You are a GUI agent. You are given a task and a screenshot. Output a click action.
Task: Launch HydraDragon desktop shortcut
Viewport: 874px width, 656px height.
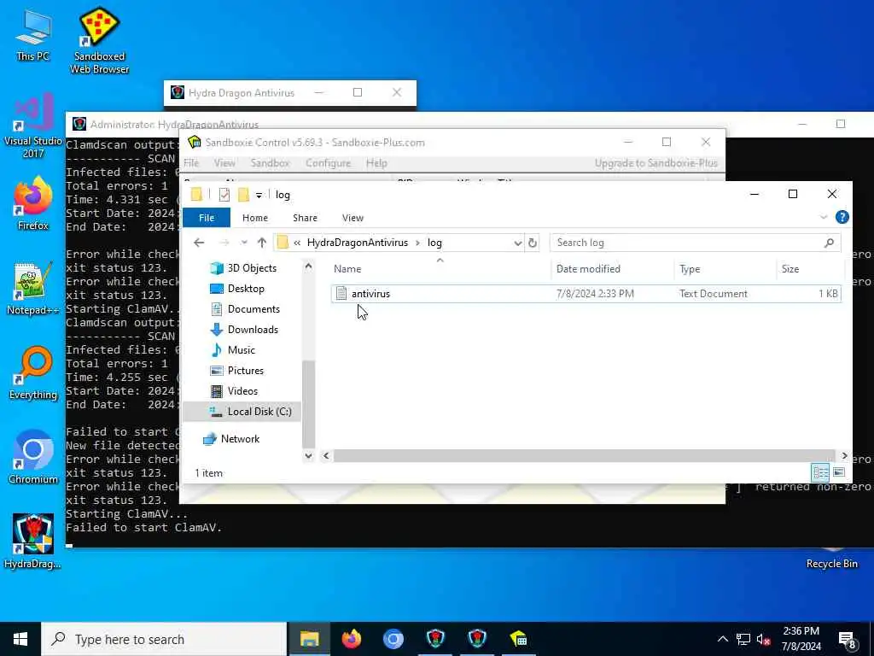click(33, 542)
